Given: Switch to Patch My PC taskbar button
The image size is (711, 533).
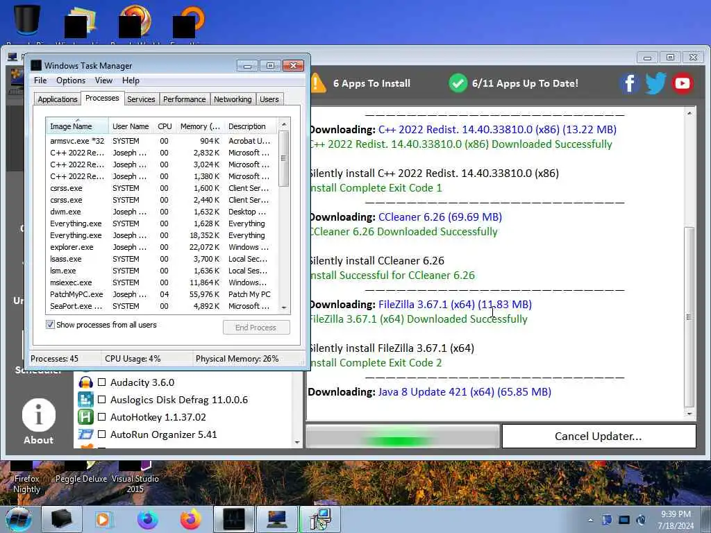Looking at the screenshot, I should [276, 519].
